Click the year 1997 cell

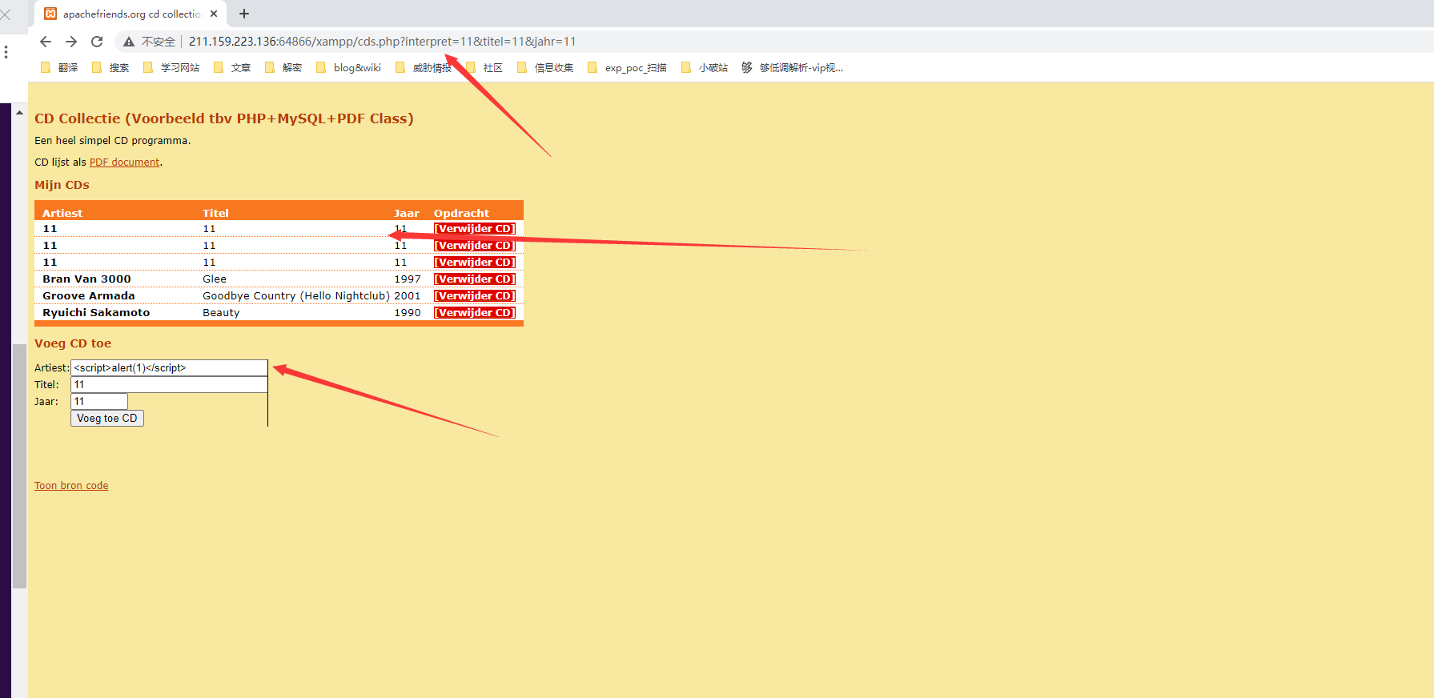tap(408, 279)
